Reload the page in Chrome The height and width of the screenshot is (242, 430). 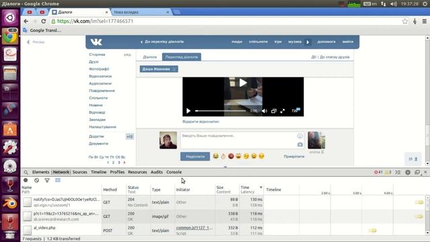click(43, 21)
